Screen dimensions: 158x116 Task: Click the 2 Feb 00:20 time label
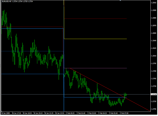[x=70, y=113]
